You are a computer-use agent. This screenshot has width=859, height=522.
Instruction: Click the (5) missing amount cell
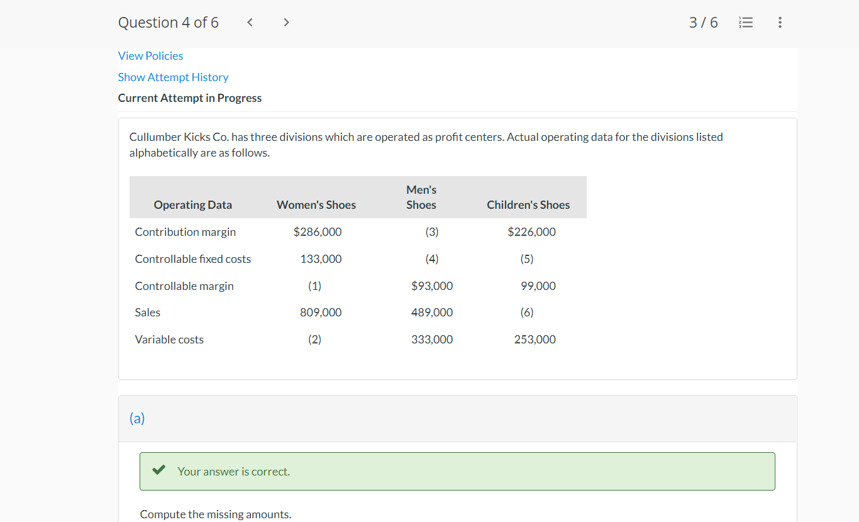pos(527,259)
